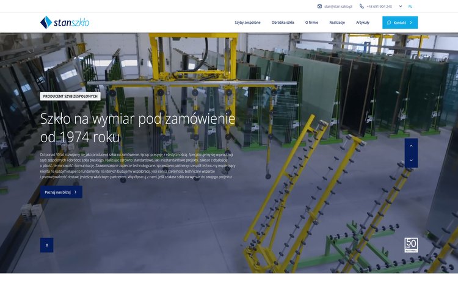Click the double-chevron scroll down button
This screenshot has width=458, height=293.
[46, 245]
